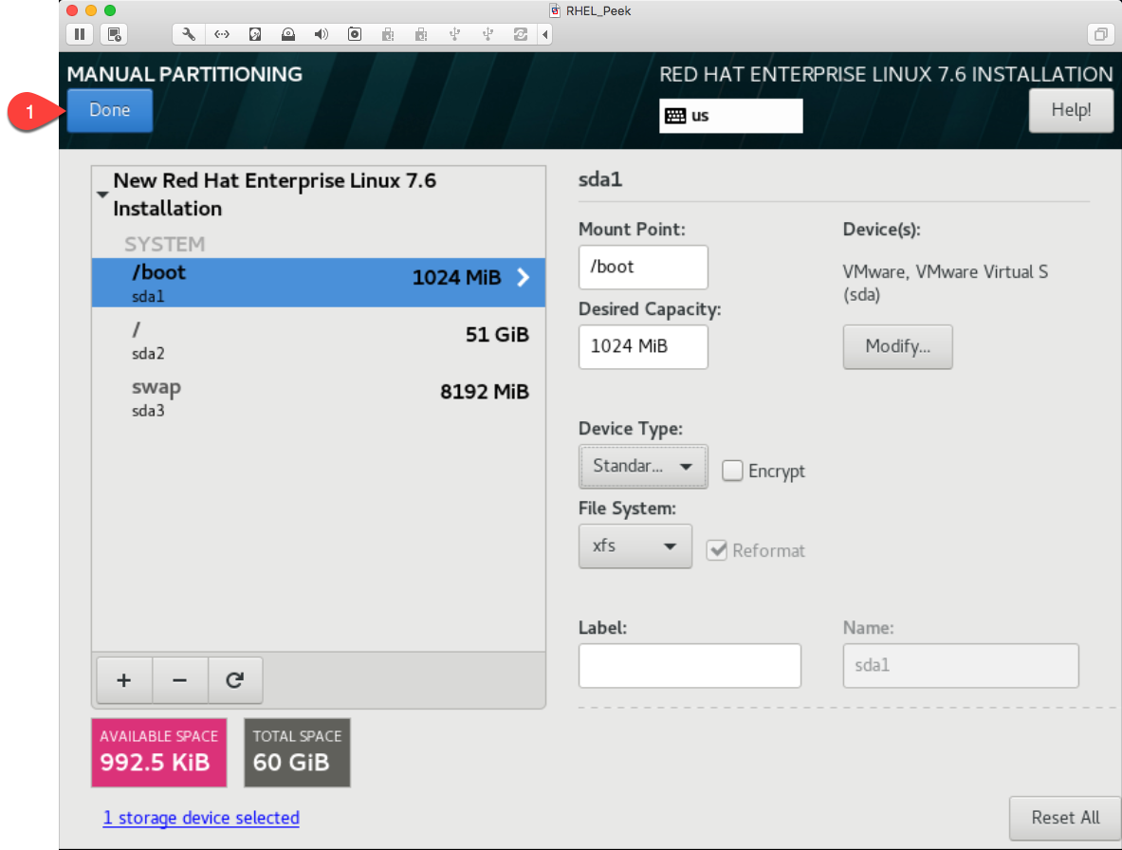Click the MANUAL PARTITIONING heading
The height and width of the screenshot is (850, 1122).
point(185,74)
